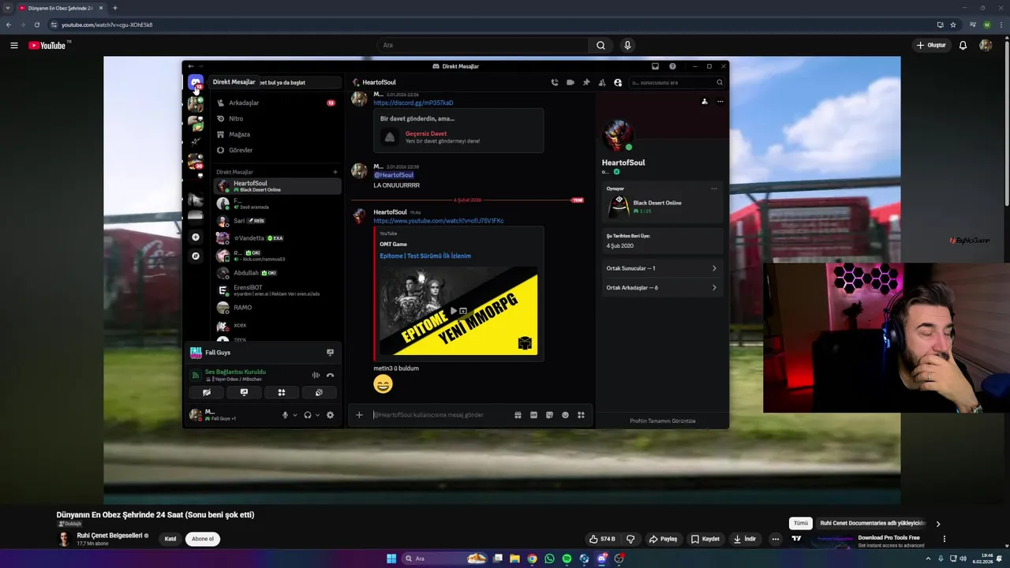
Task: Open the Abdullah direct message
Action: tap(277, 273)
